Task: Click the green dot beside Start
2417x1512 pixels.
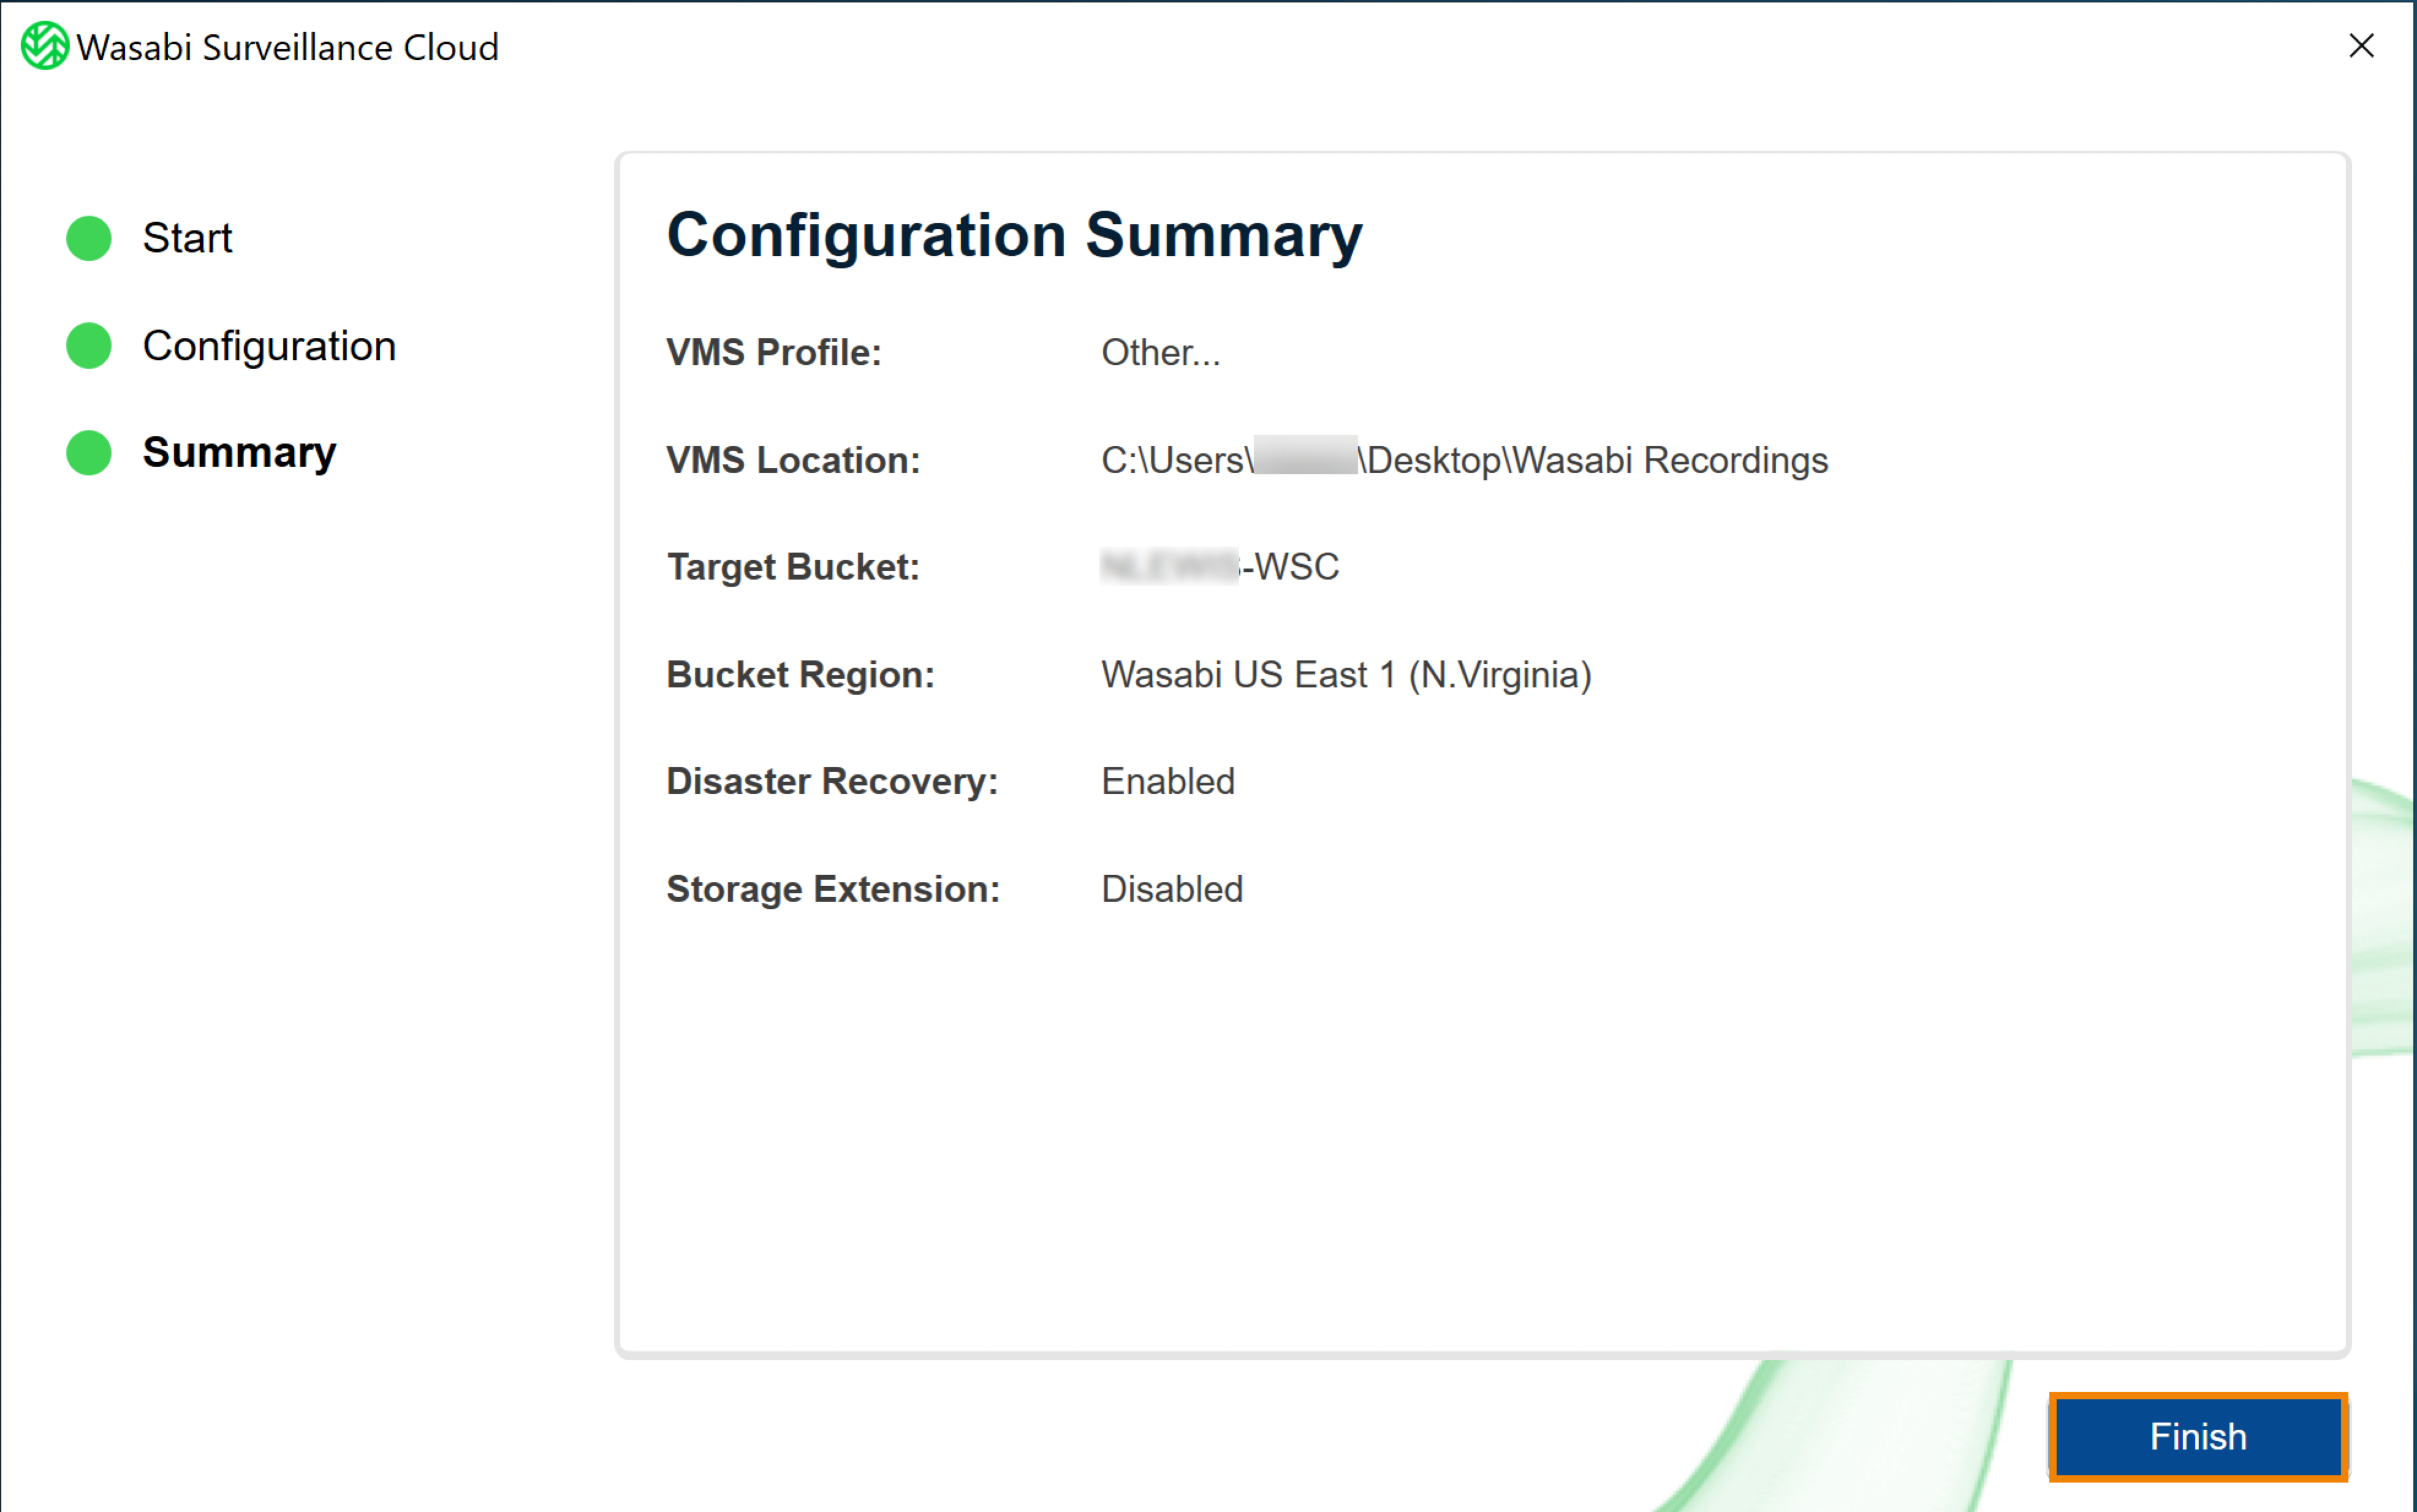Action: tap(89, 238)
